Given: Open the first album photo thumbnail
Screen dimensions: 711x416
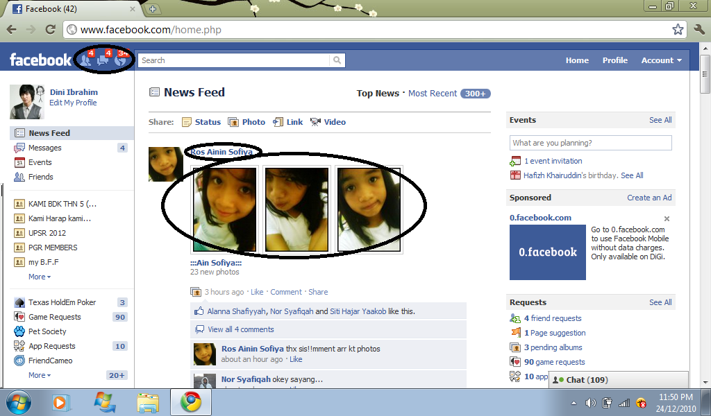Looking at the screenshot, I should pos(225,209).
